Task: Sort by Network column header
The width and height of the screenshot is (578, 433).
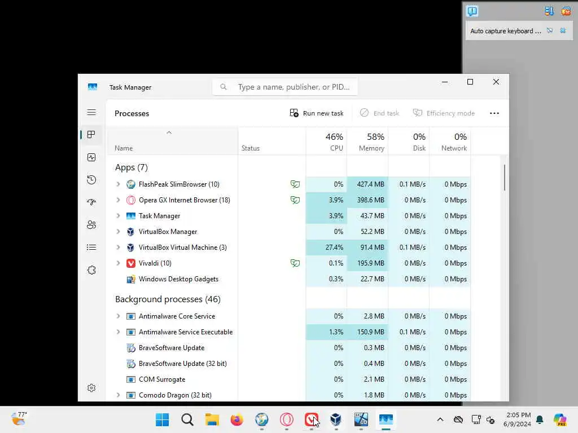Action: point(450,142)
